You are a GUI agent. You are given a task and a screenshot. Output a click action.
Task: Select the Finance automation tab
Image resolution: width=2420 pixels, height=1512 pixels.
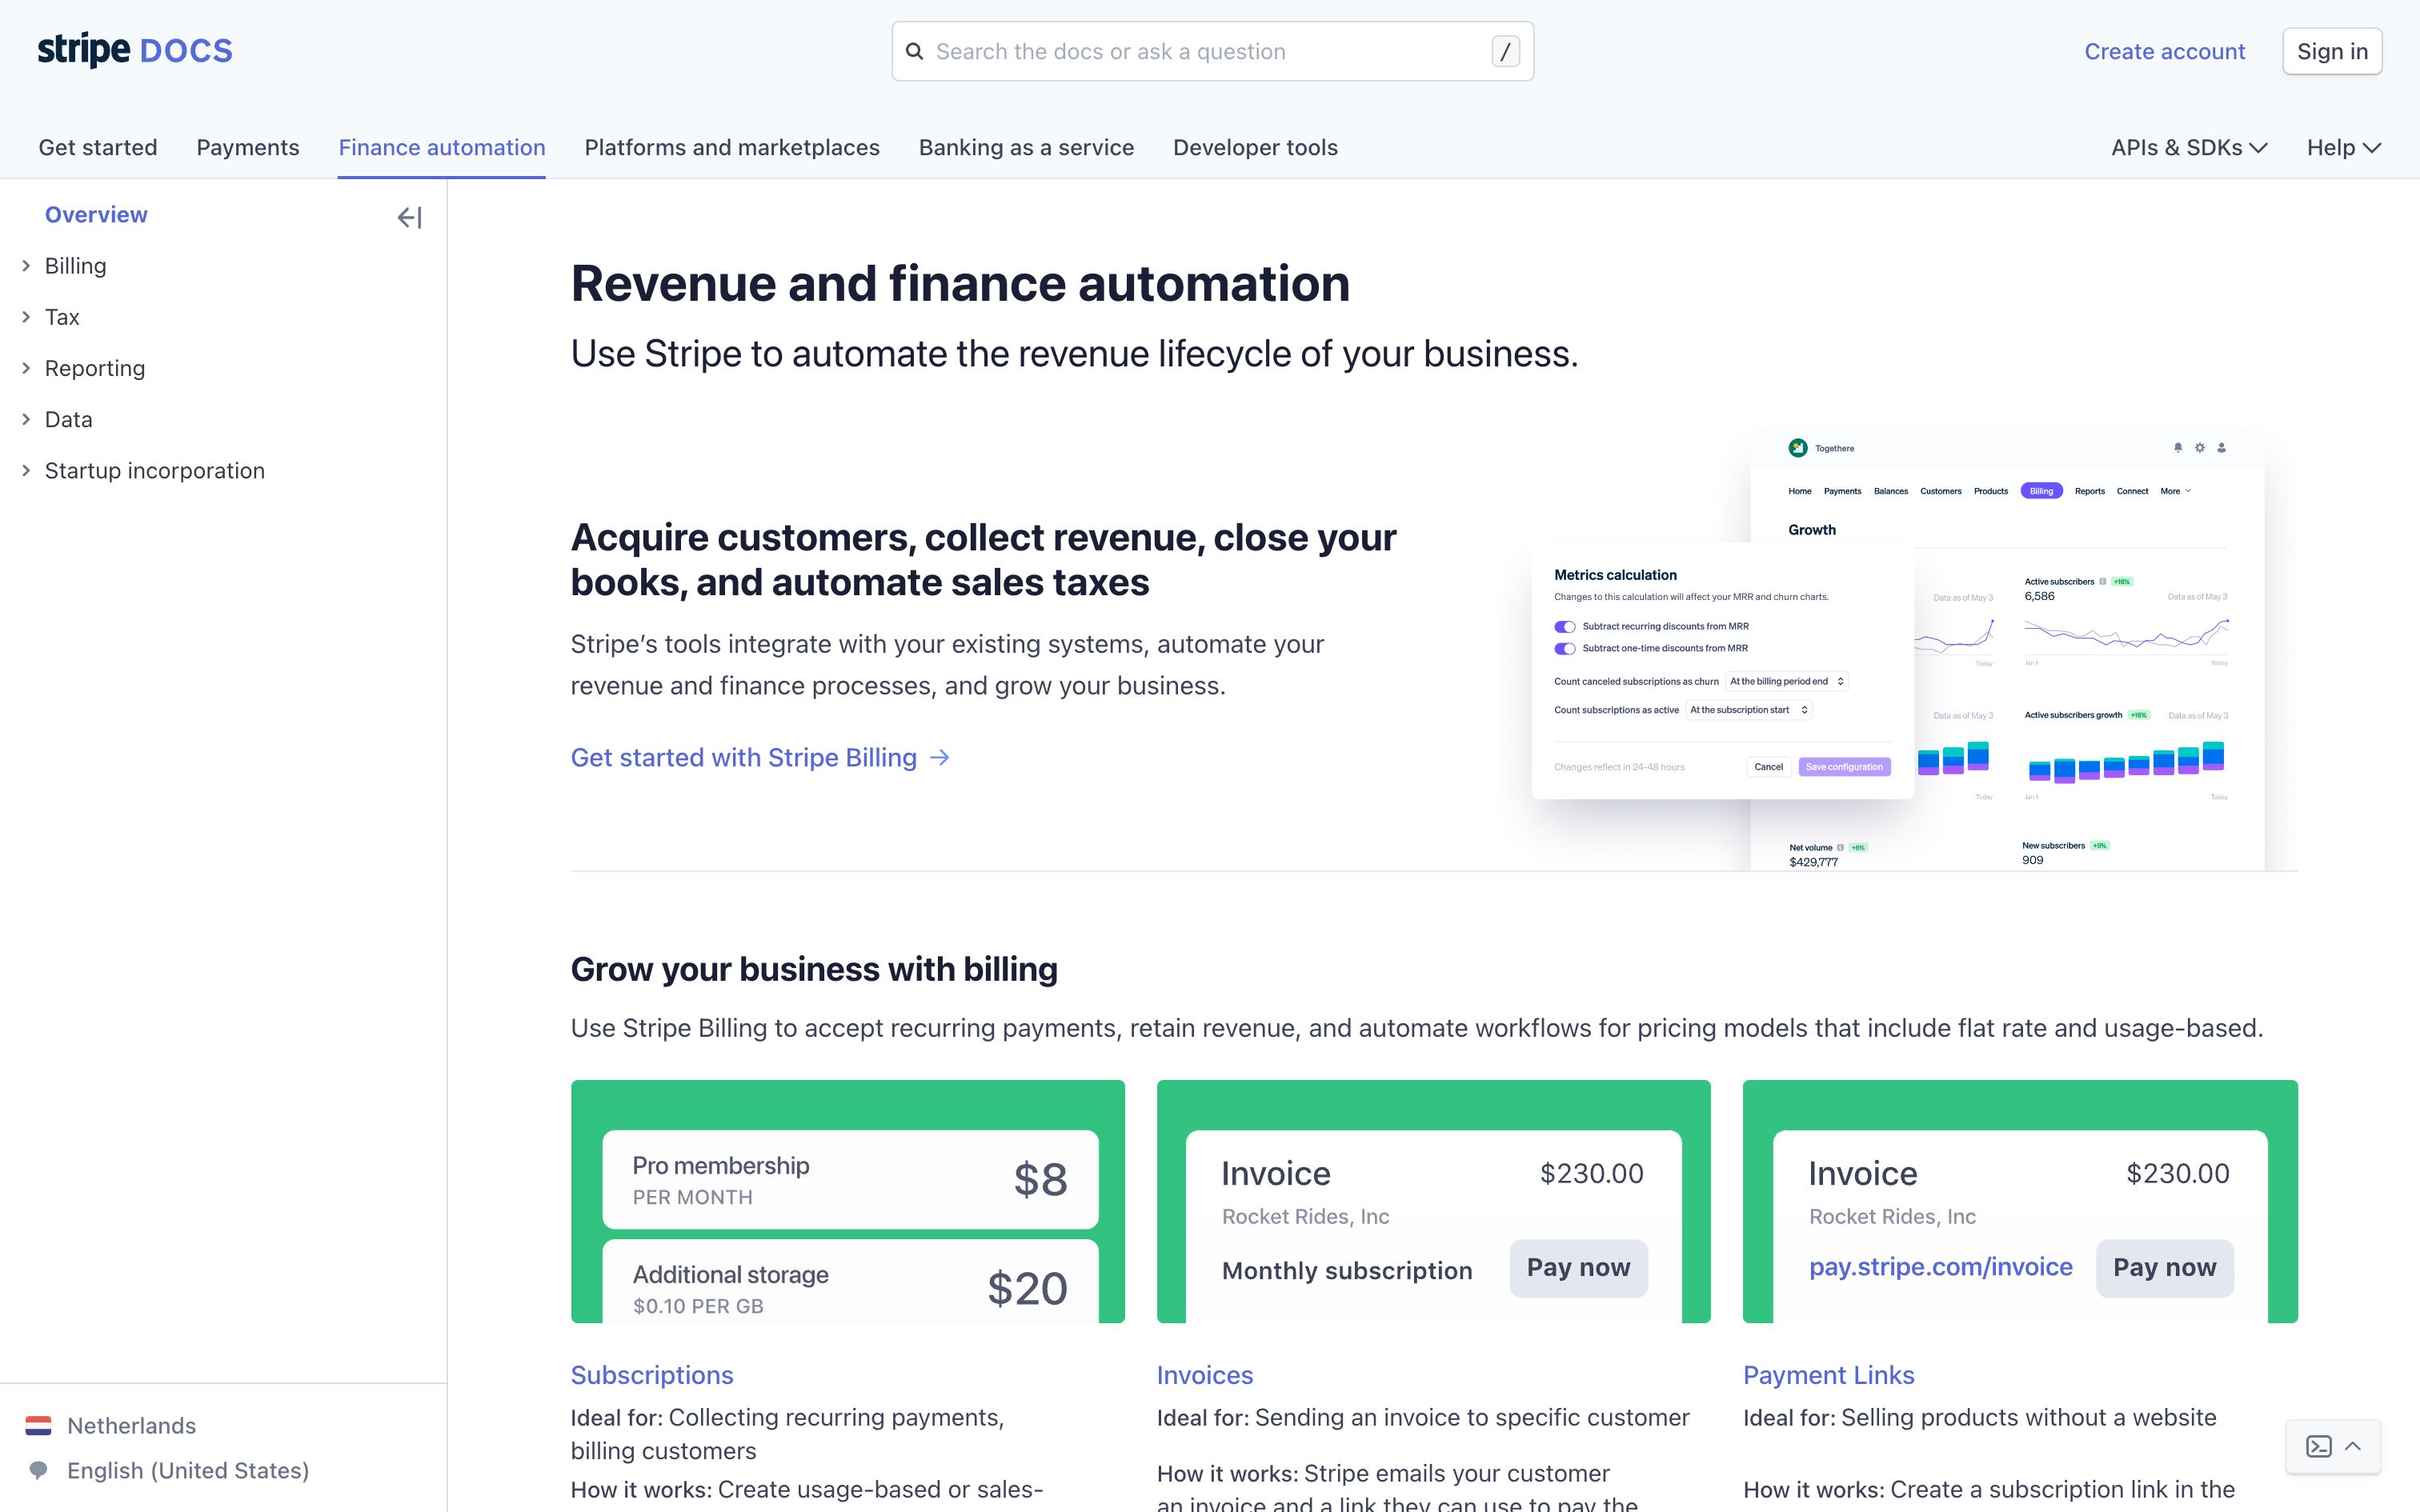[x=442, y=147]
